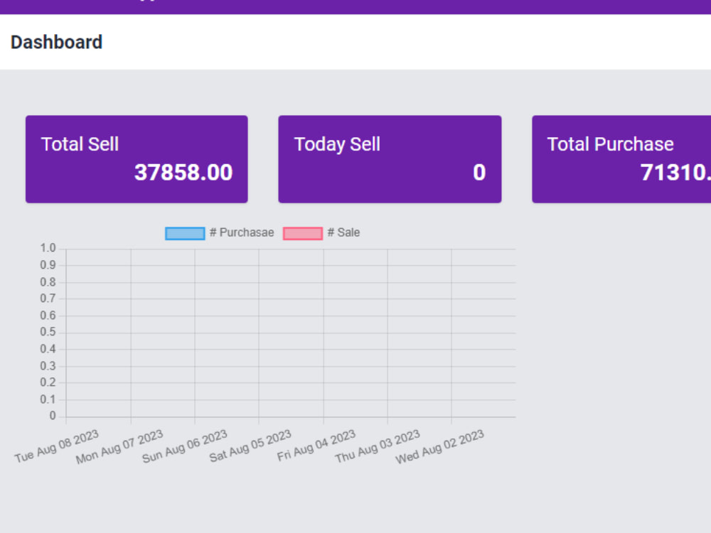Image resolution: width=711 pixels, height=533 pixels.
Task: Select the Thu Aug 03 2023 axis label
Action: (x=378, y=446)
